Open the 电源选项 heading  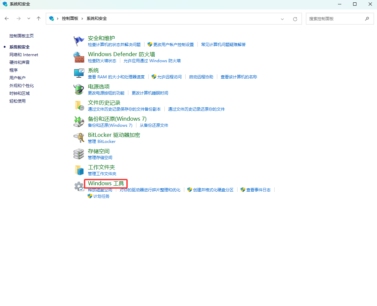point(99,87)
